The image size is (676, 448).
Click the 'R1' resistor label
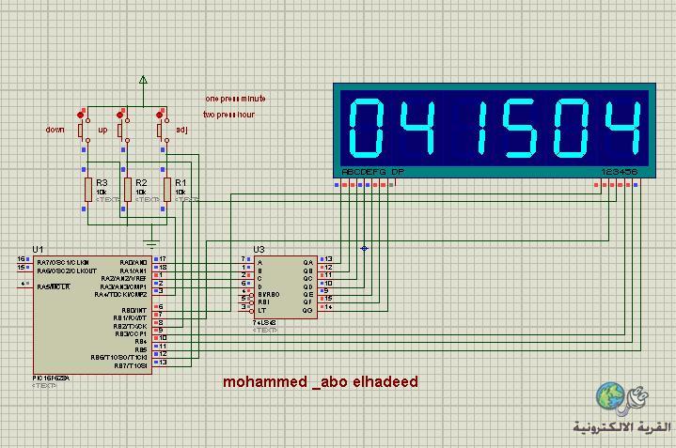pos(181,182)
